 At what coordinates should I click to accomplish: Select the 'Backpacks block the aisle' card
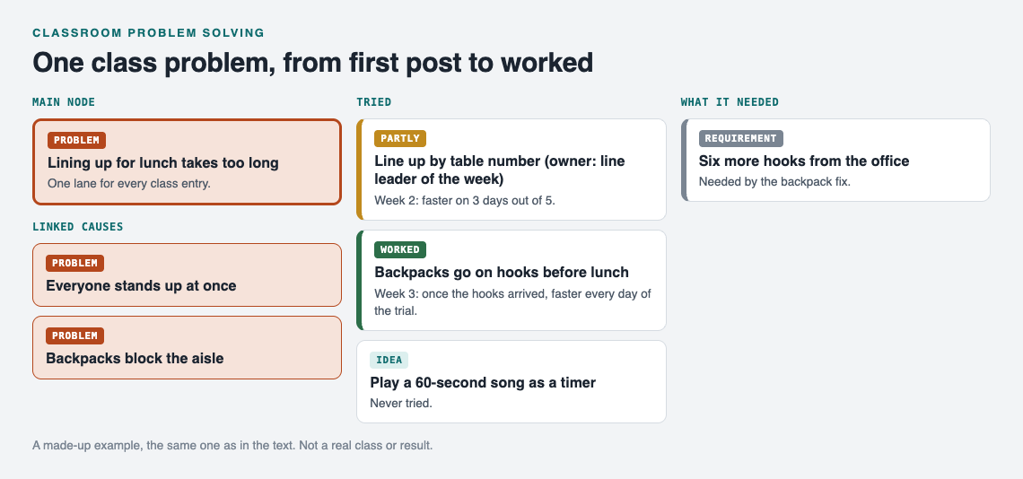[x=187, y=347]
